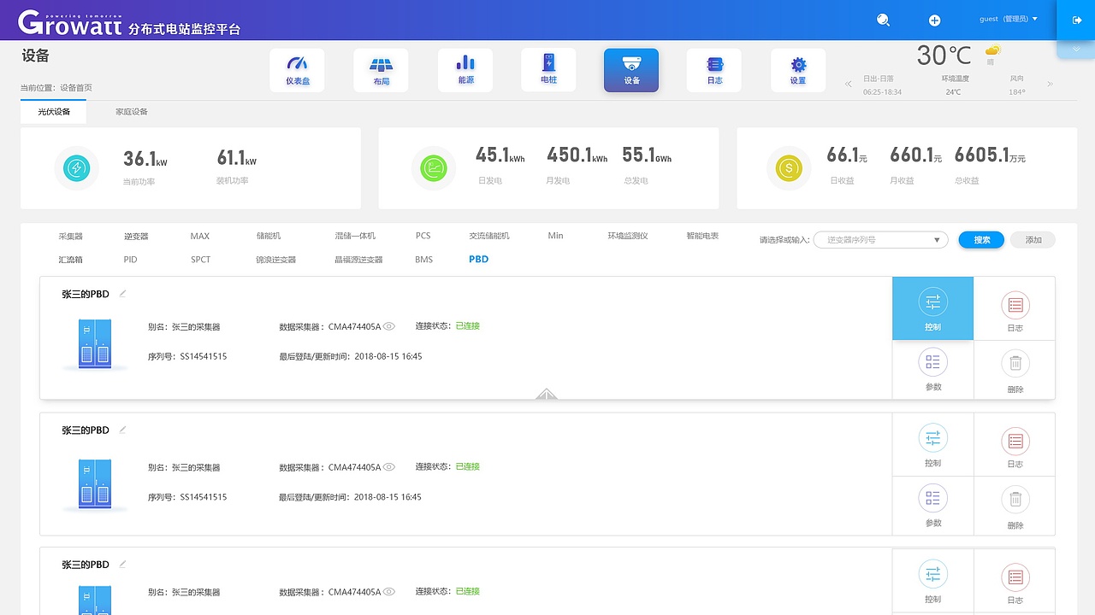Image resolution: width=1095 pixels, height=615 pixels.
Task: Open the 设置 settings nav icon
Action: tap(798, 70)
